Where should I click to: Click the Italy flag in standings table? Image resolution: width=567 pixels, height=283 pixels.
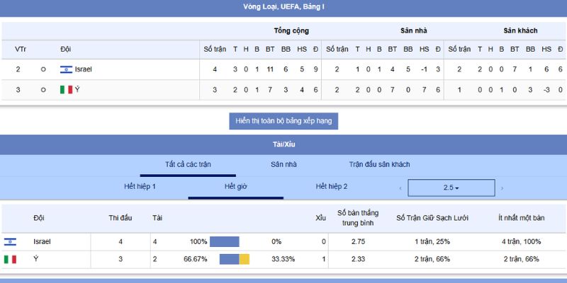(x=66, y=90)
